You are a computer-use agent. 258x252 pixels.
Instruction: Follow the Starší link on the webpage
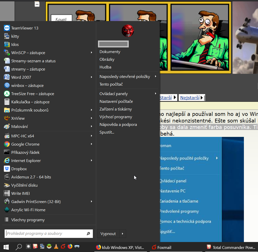166,98
